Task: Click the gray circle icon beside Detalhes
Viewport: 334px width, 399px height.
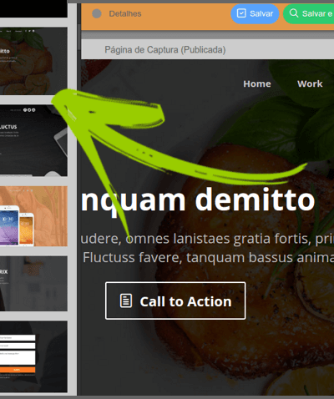Action: 97,13
